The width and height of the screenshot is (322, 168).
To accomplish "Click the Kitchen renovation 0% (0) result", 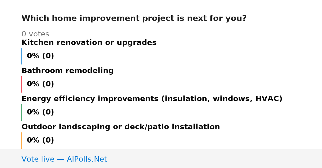I will (40, 56).
